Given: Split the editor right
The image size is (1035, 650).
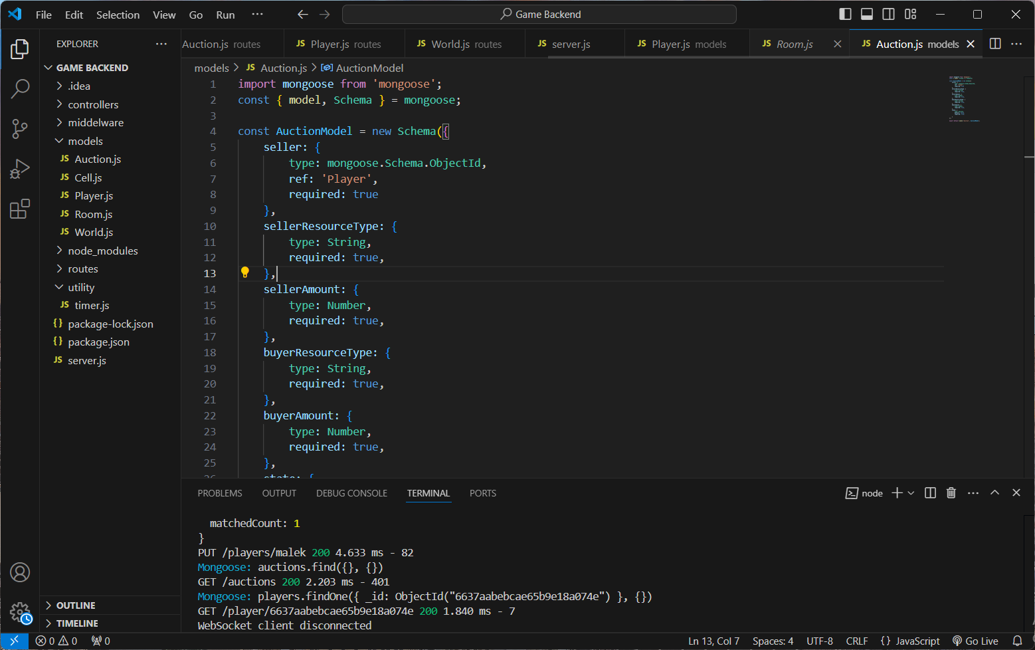Looking at the screenshot, I should 995,44.
